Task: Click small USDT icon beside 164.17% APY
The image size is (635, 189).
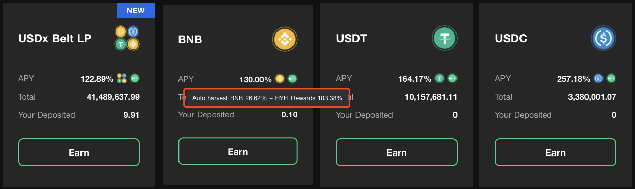Action: tap(439, 78)
